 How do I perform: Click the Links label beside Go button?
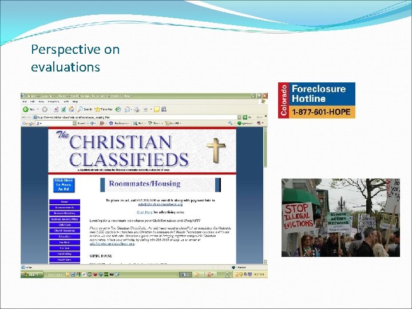tap(260, 117)
